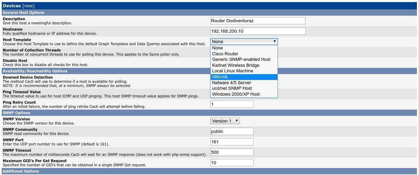Click Maximum OID's Per Get Request field

point(232,163)
